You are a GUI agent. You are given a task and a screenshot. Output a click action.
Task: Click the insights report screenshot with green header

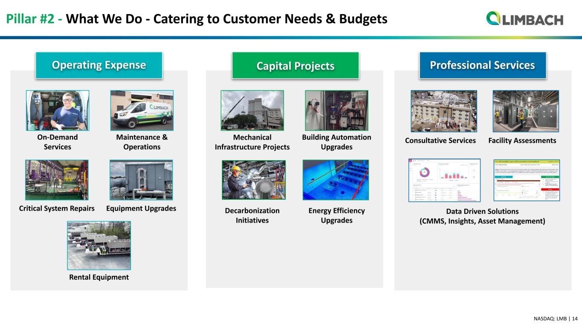coord(526,180)
